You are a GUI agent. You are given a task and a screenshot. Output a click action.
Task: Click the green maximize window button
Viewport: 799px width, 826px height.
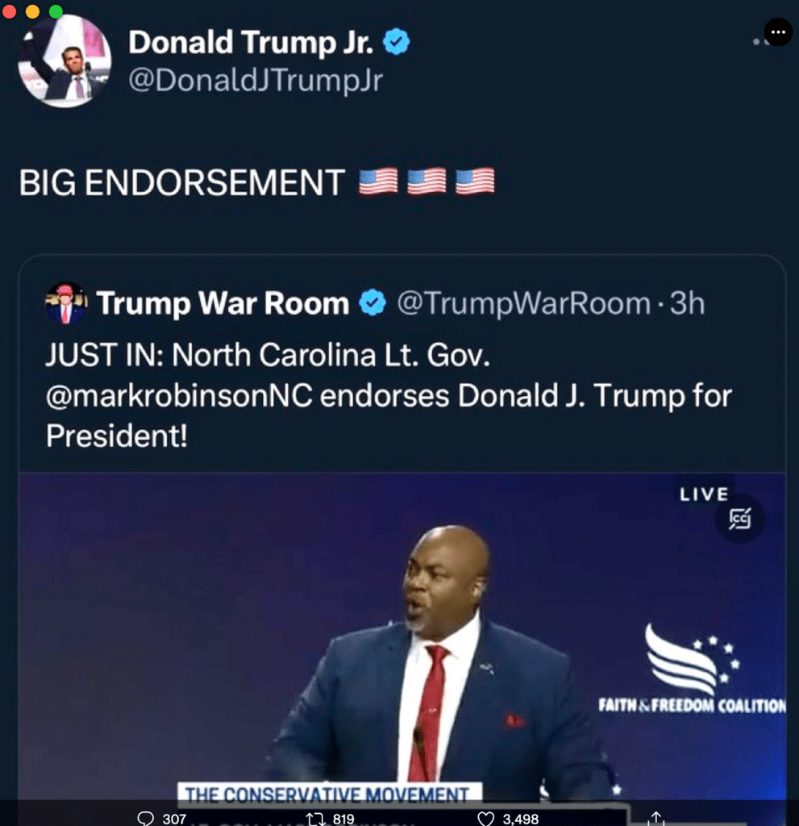pos(56,11)
